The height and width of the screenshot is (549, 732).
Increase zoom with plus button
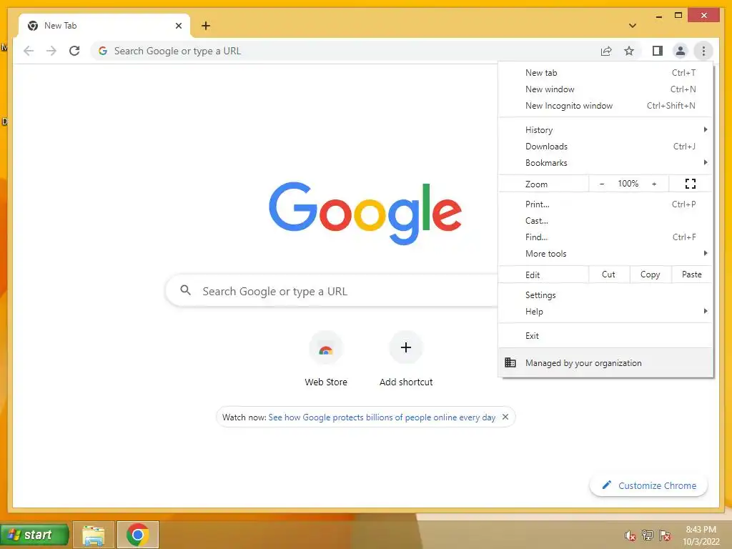pos(654,184)
